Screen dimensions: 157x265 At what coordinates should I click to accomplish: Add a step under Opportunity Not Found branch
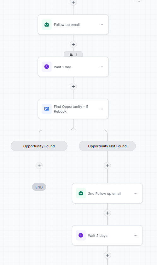(108, 166)
